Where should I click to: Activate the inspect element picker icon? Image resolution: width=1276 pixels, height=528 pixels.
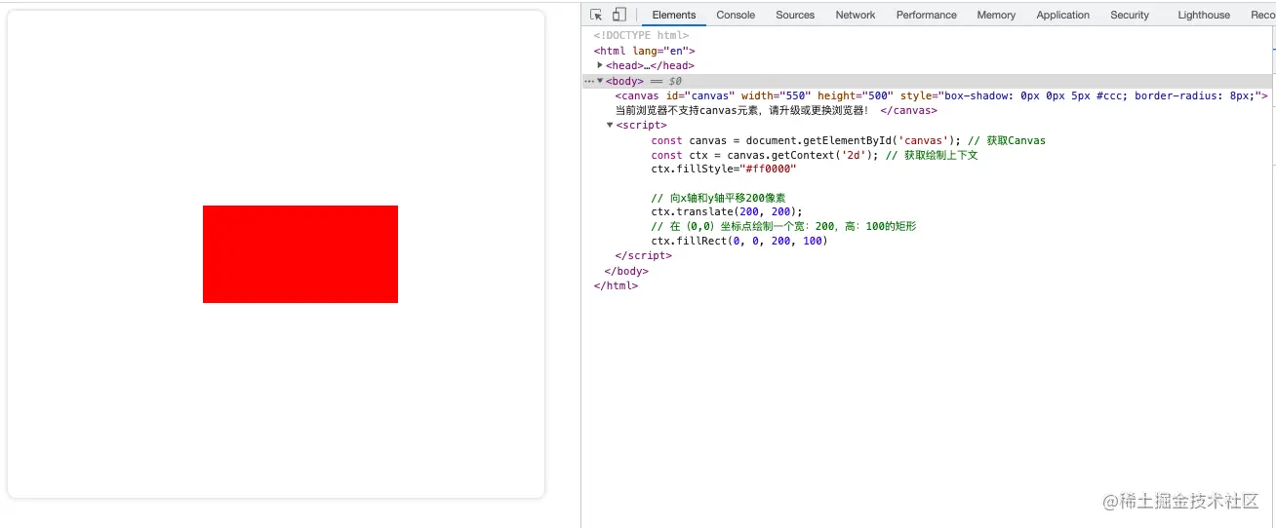click(596, 15)
